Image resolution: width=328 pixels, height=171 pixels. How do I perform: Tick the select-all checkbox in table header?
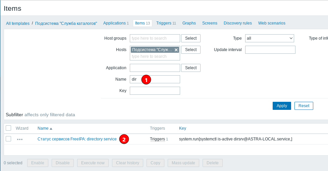click(9, 128)
